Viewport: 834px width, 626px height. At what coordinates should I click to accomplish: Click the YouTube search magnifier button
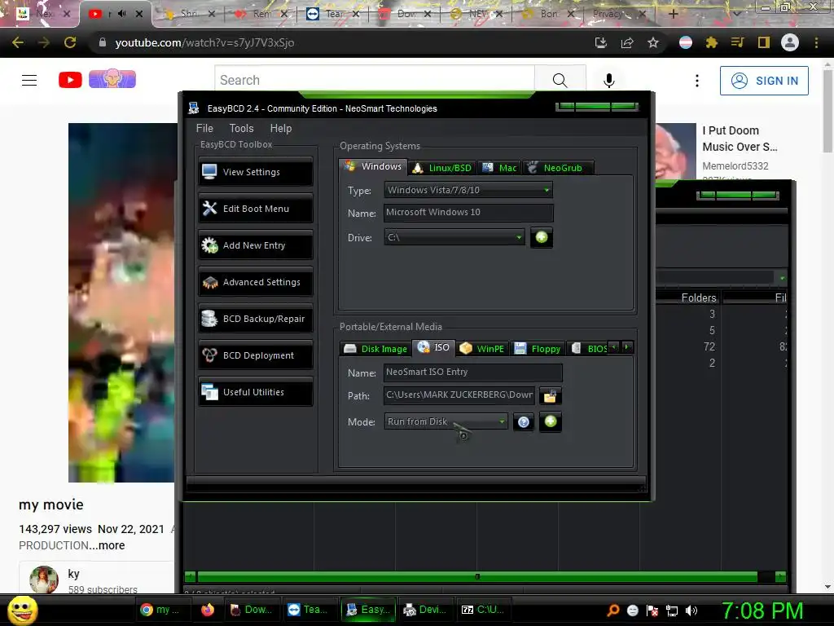560,81
